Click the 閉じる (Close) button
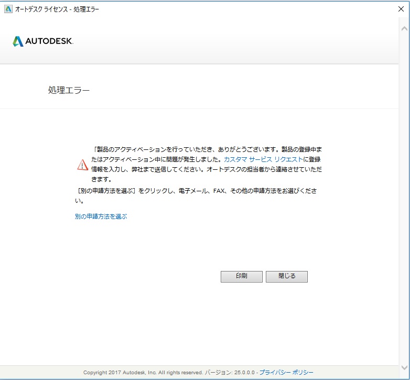Viewport: 410px width, 380px height. coord(287,276)
